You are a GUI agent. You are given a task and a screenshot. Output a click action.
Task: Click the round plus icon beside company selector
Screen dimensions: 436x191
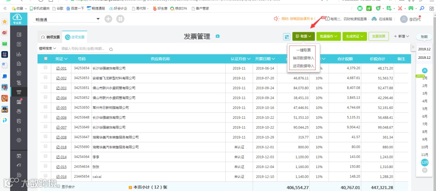tap(108, 19)
